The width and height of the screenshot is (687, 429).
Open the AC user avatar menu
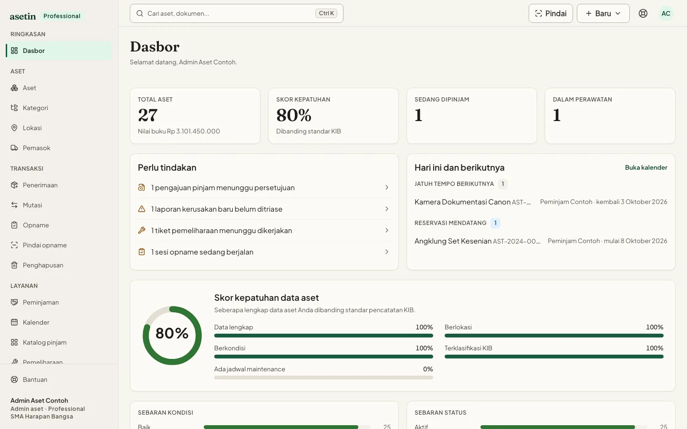click(x=666, y=13)
